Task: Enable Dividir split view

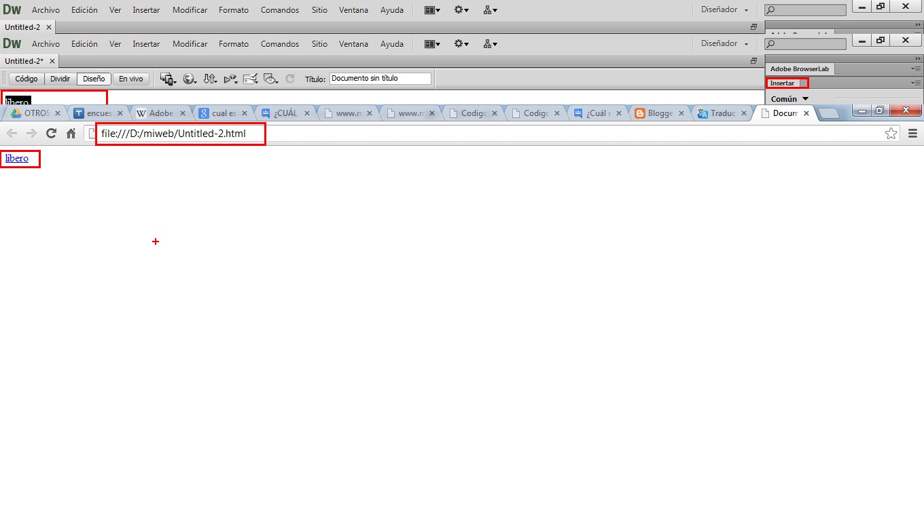Action: point(60,79)
